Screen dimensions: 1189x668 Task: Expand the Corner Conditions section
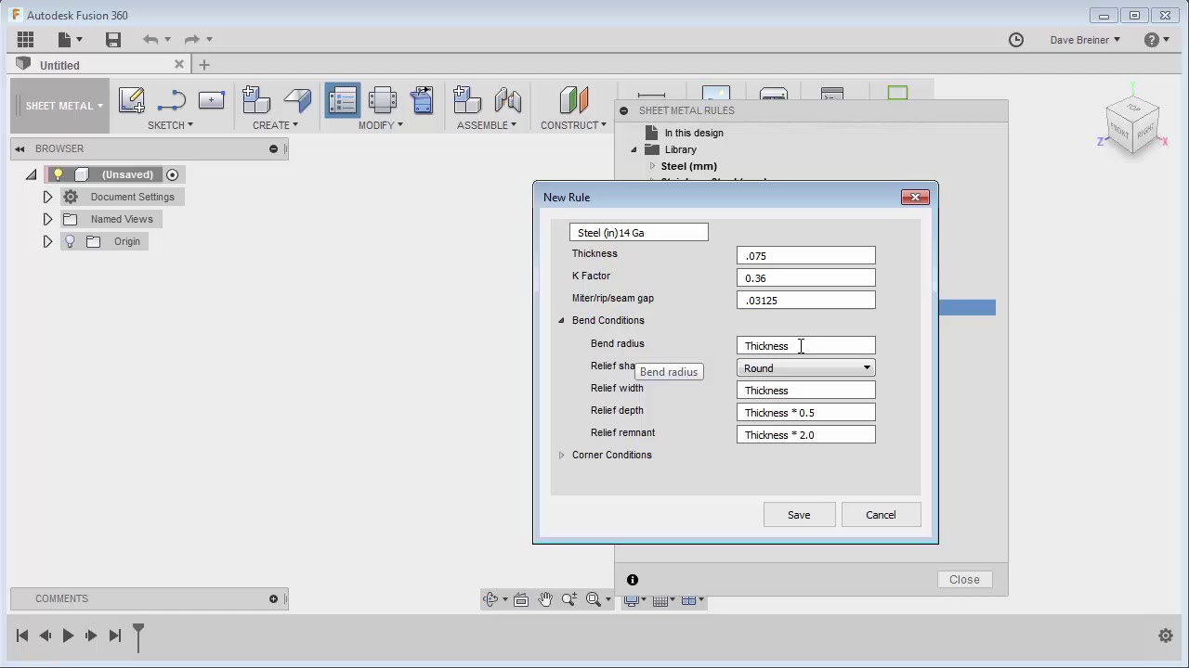[561, 456]
